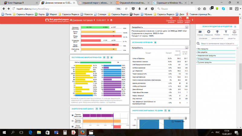Click help icon beside 'Источники нутриента'

(155, 42)
